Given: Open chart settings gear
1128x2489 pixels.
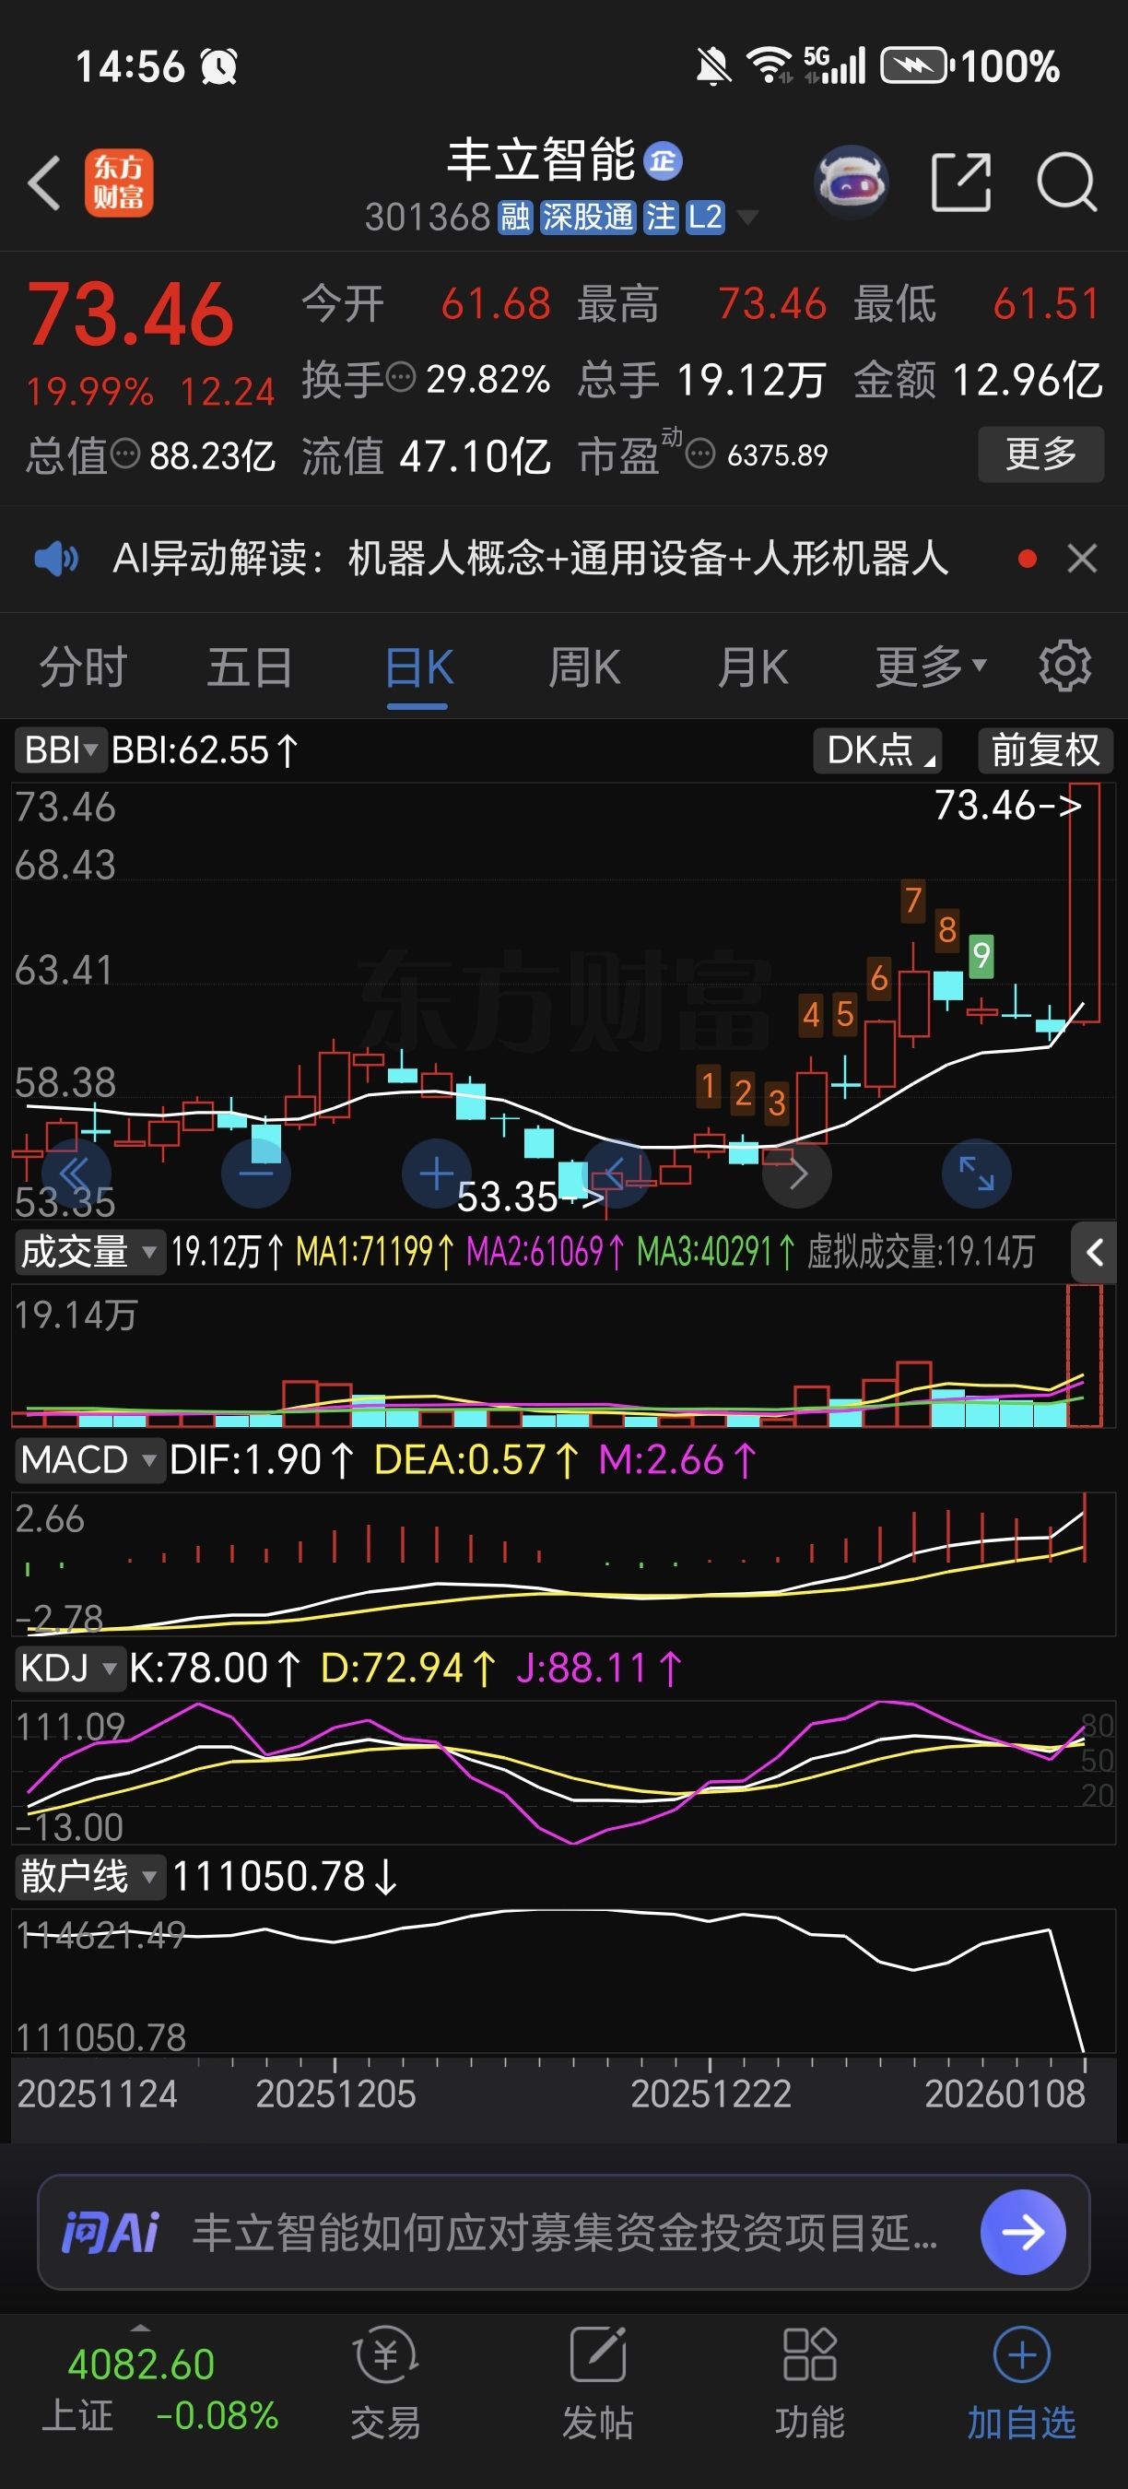Looking at the screenshot, I should click(1064, 666).
